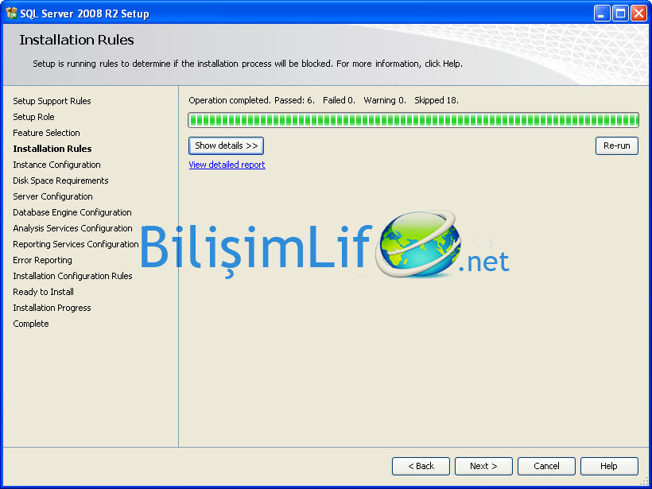Close the SQL Server 2008 R2 Setup window
The height and width of the screenshot is (489, 652).
tap(638, 14)
